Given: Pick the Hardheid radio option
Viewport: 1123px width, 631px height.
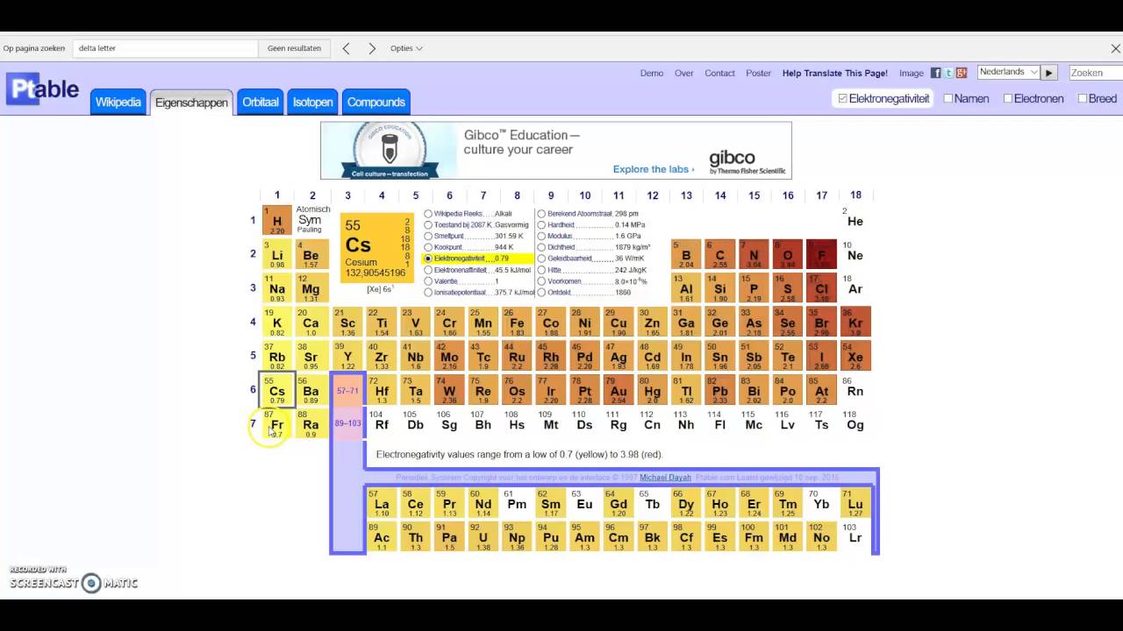Looking at the screenshot, I should 541,225.
